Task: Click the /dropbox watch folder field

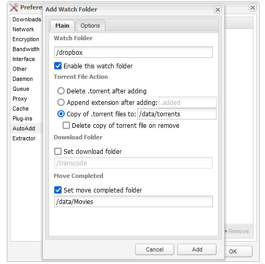Action: [134, 52]
